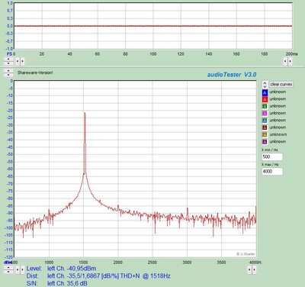Click right arrow under spectrum 4000Hz end
305x287 pixels.
point(255,270)
